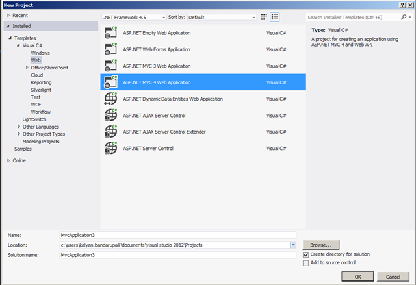Click the ASP.NET MVC 4 Web Application icon
416x285 pixels.
coord(110,82)
